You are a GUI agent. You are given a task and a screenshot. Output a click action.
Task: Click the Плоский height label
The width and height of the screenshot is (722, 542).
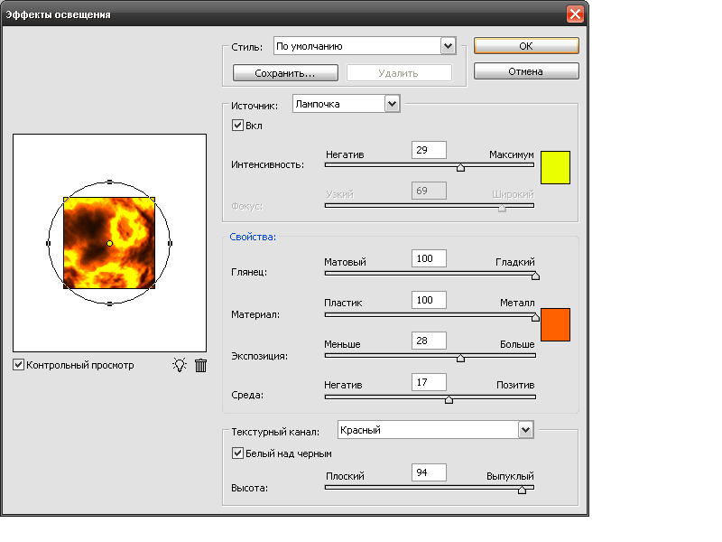pyautogui.click(x=345, y=476)
